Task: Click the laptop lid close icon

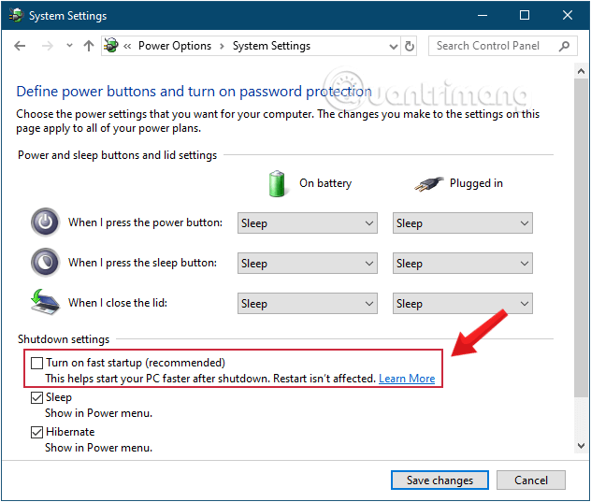Action: tap(45, 302)
